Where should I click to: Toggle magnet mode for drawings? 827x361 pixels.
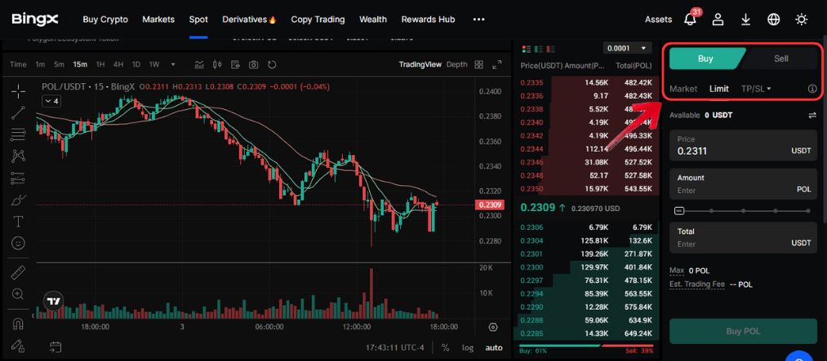click(19, 324)
